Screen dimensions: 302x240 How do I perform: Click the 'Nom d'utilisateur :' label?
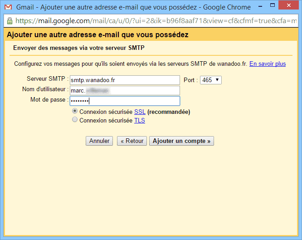point(45,89)
